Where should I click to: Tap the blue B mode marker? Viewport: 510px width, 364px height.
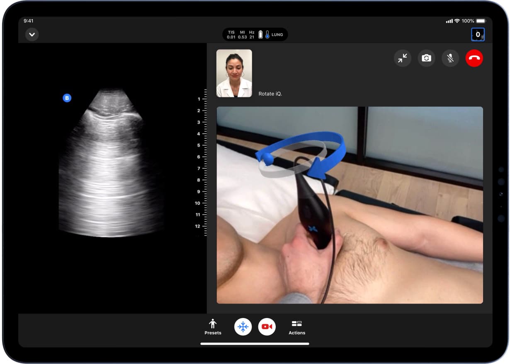[x=67, y=98]
